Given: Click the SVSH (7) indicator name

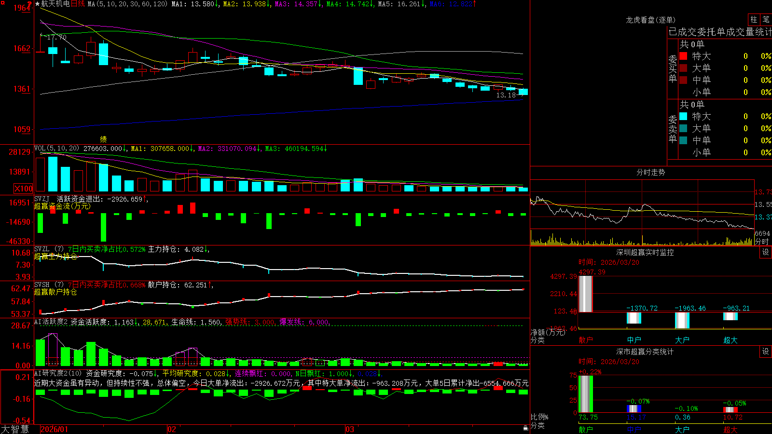Looking at the screenshot, I should click(49, 285).
